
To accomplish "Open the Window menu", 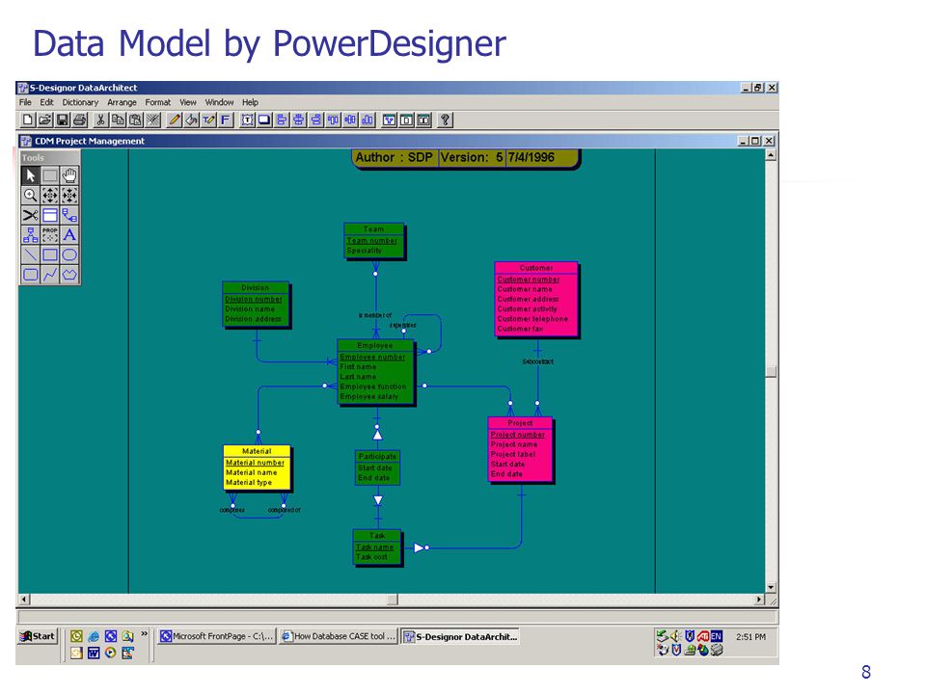I will click(219, 102).
